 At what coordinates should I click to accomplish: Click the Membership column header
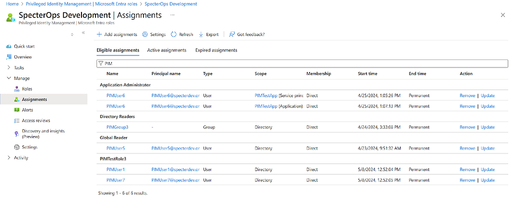click(318, 74)
